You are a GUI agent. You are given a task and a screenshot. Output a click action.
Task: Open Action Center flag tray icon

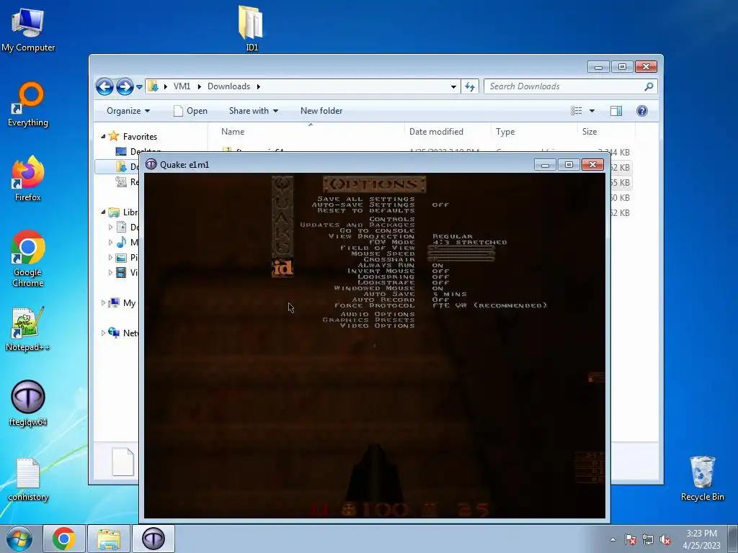[631, 539]
